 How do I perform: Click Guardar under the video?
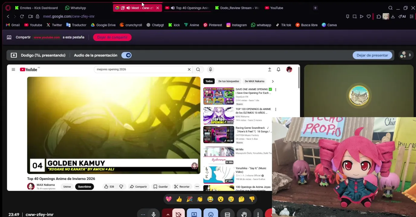160,187
